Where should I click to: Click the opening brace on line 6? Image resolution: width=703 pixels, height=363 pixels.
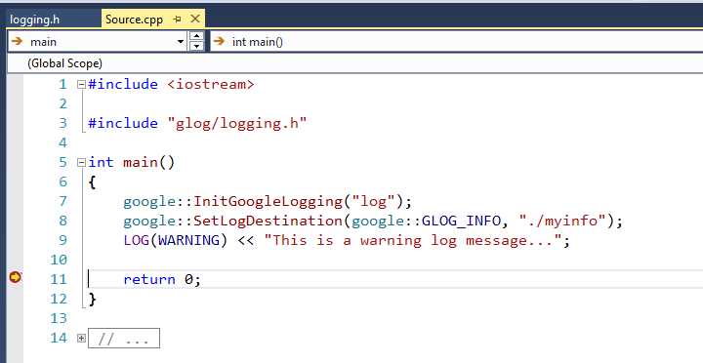click(x=93, y=181)
